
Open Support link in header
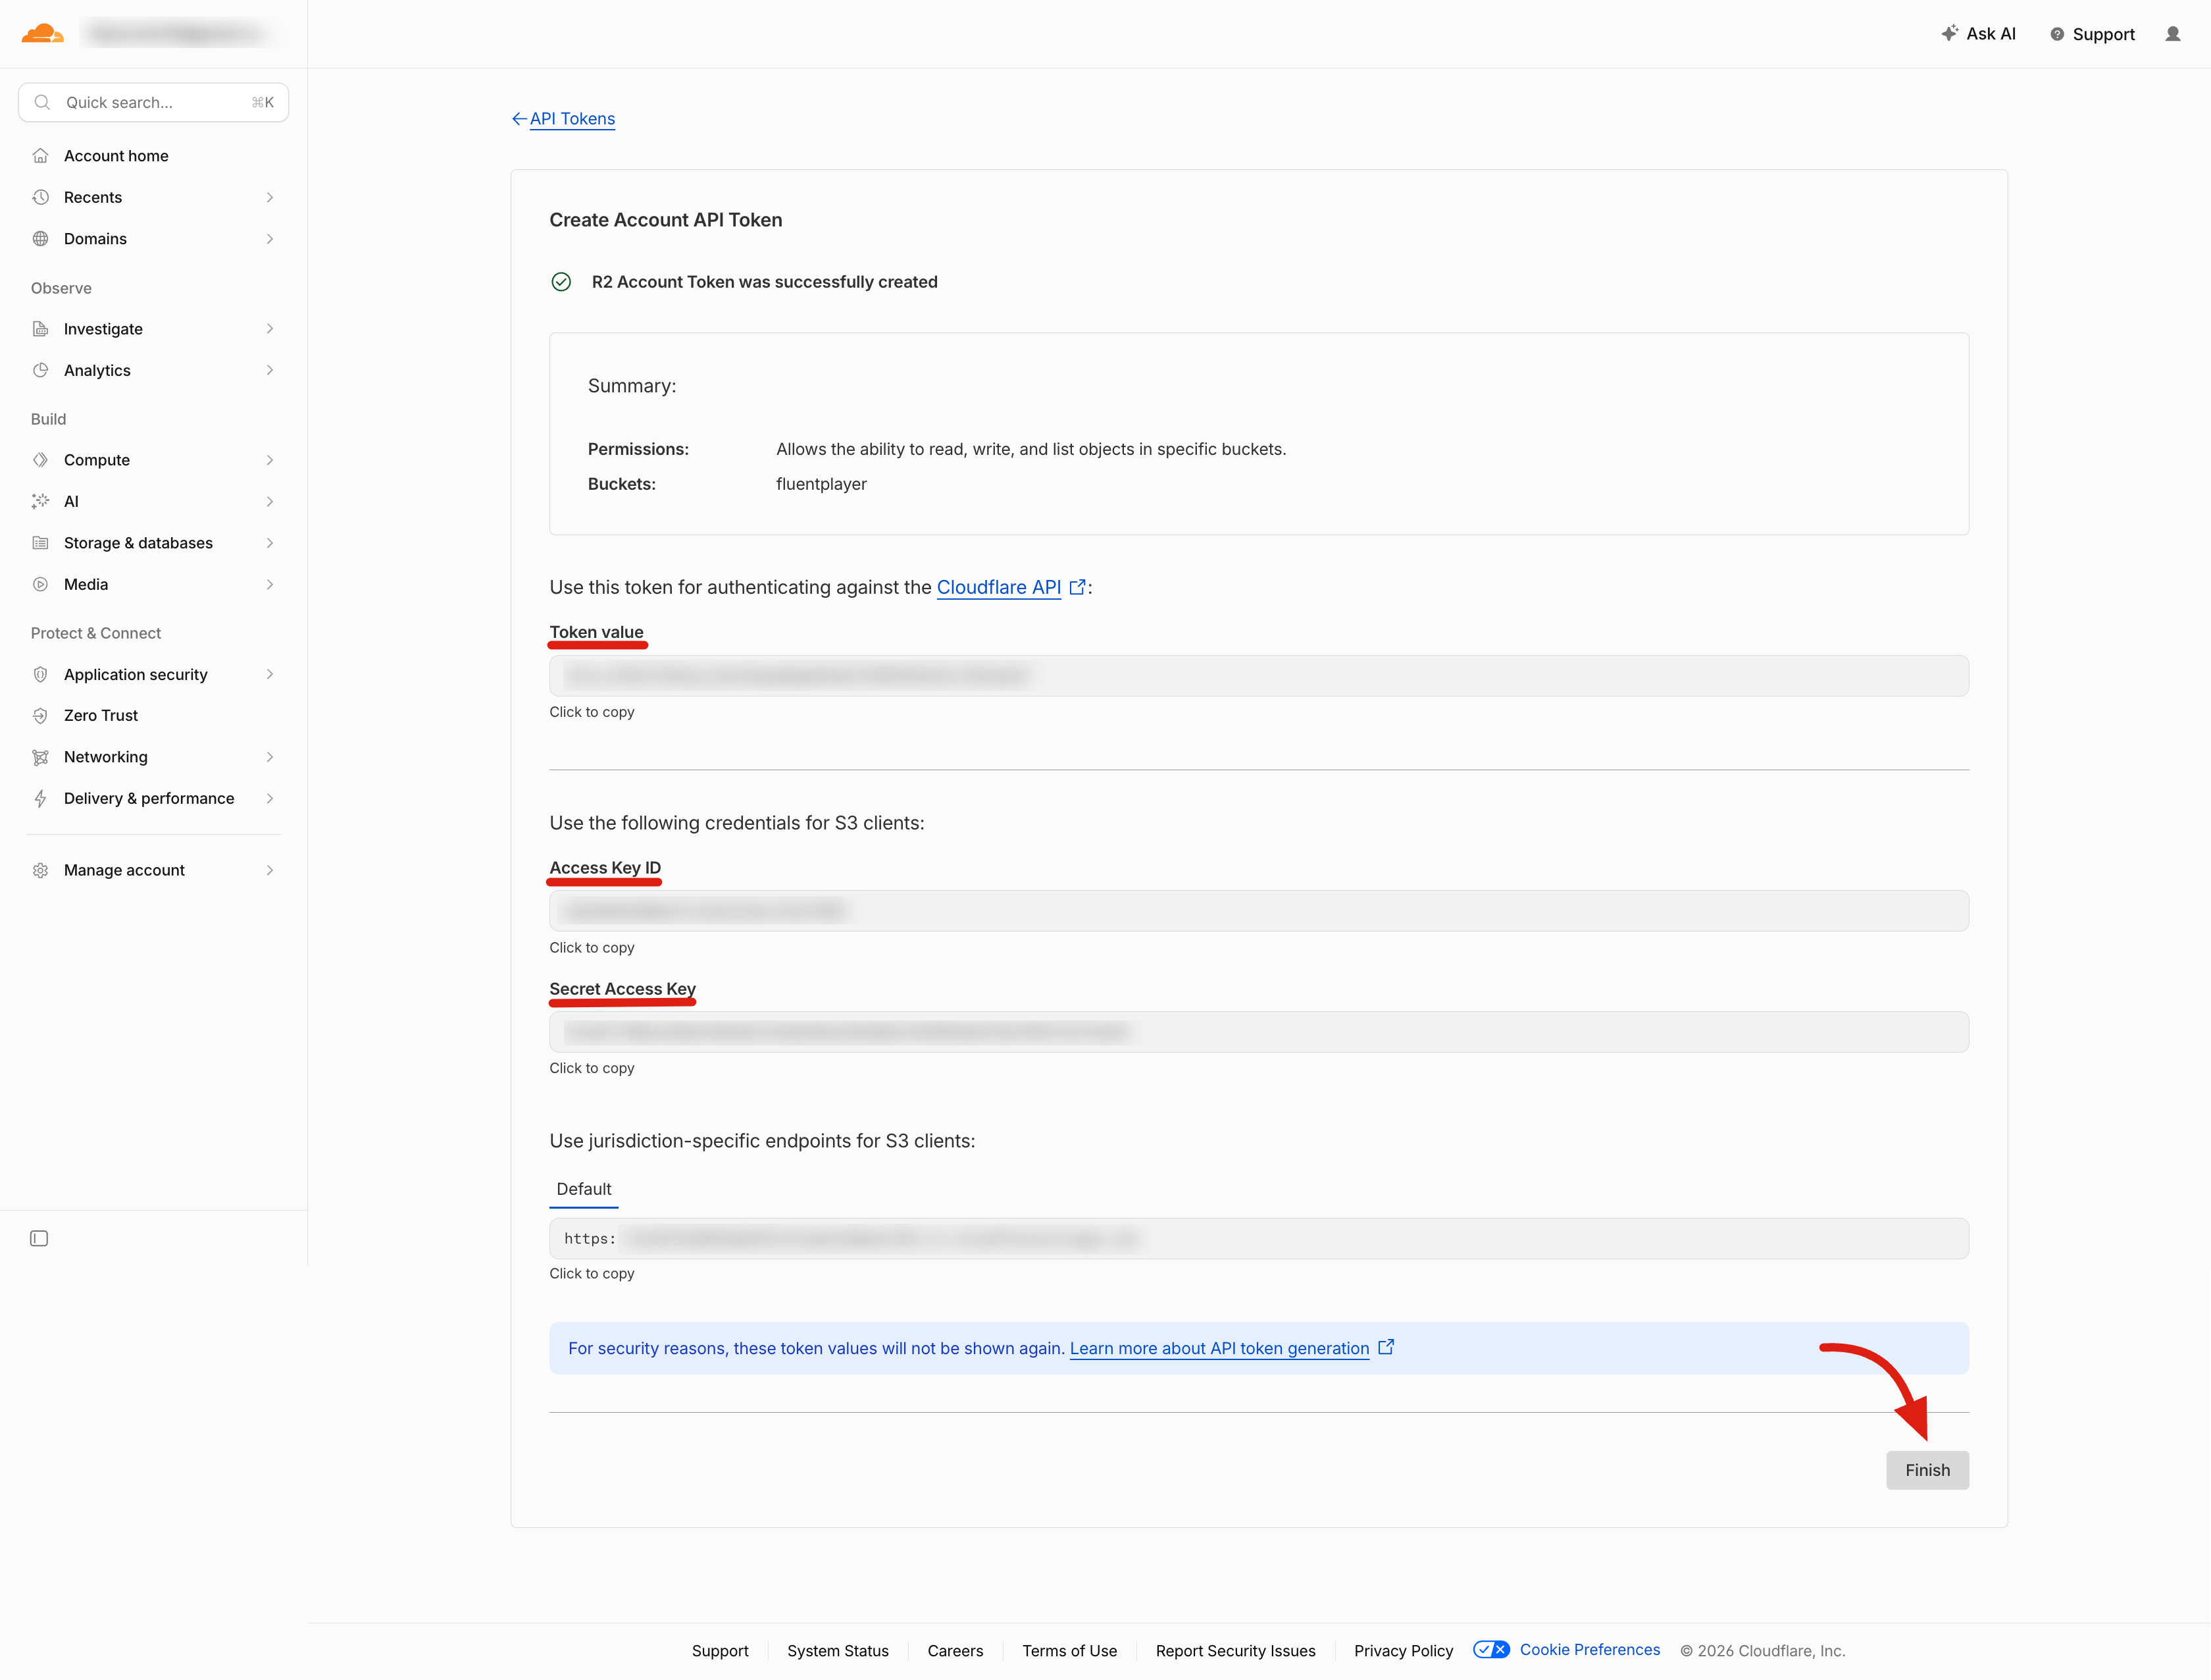point(2092,34)
